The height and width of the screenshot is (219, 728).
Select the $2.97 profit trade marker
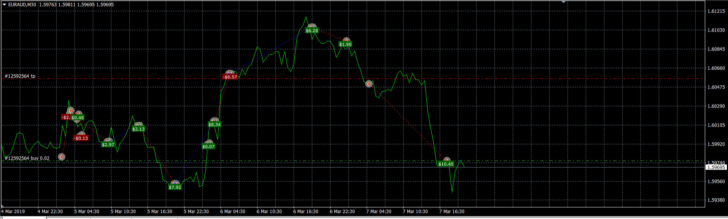click(x=108, y=144)
